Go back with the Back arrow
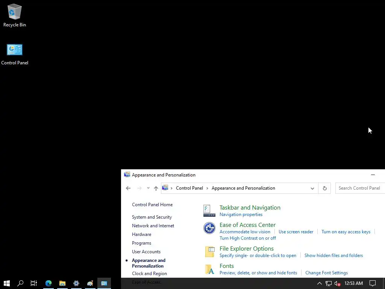The width and height of the screenshot is (385, 289). (128, 188)
